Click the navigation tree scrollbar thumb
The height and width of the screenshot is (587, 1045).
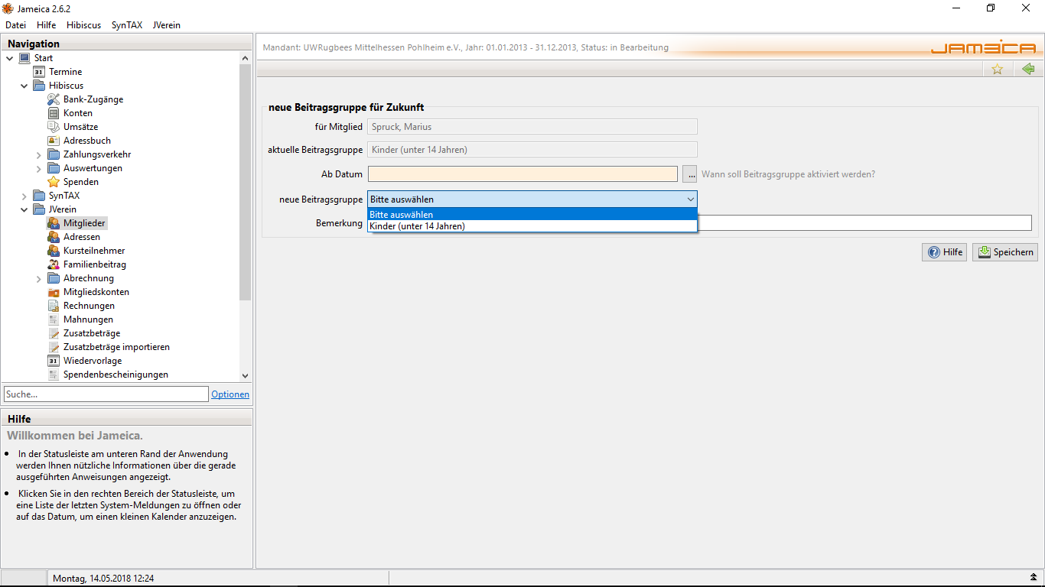(x=245, y=182)
